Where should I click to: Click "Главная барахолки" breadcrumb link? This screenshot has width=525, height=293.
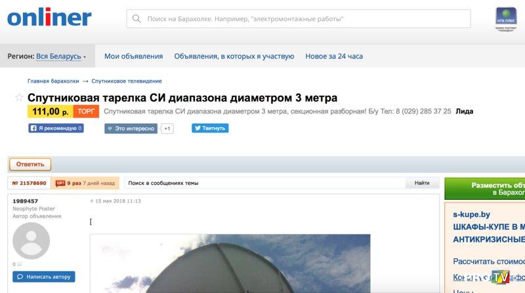[x=53, y=81]
